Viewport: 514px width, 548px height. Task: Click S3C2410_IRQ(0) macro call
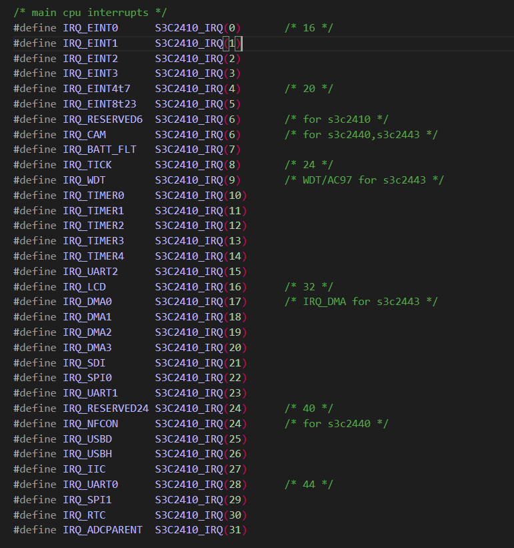point(198,28)
